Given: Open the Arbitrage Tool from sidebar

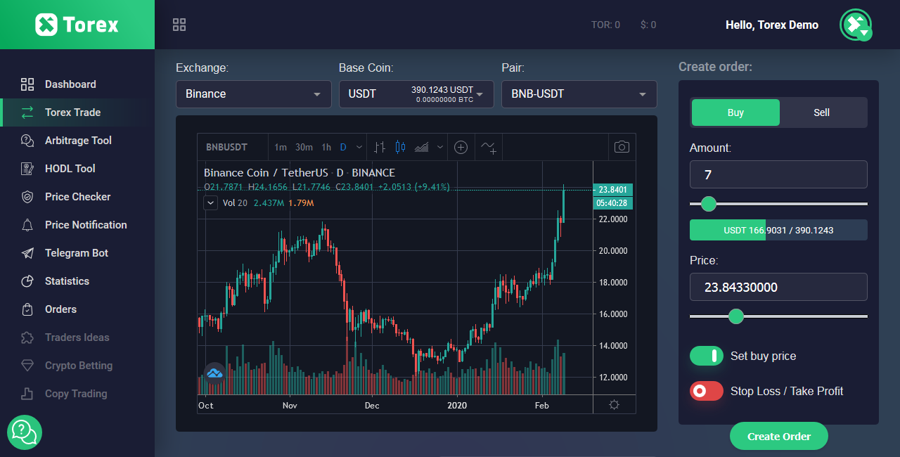Looking at the screenshot, I should 77,140.
